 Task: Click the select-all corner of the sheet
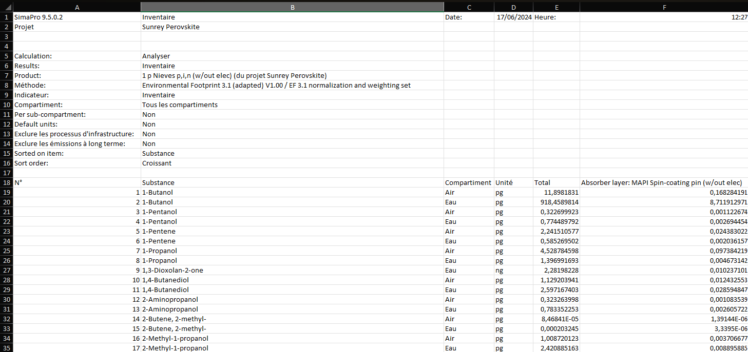pyautogui.click(x=6, y=7)
